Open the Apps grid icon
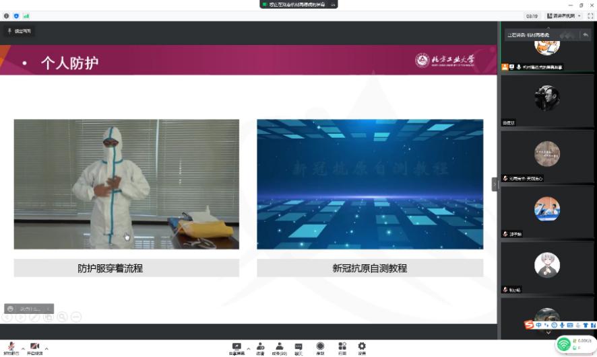 coord(342,346)
